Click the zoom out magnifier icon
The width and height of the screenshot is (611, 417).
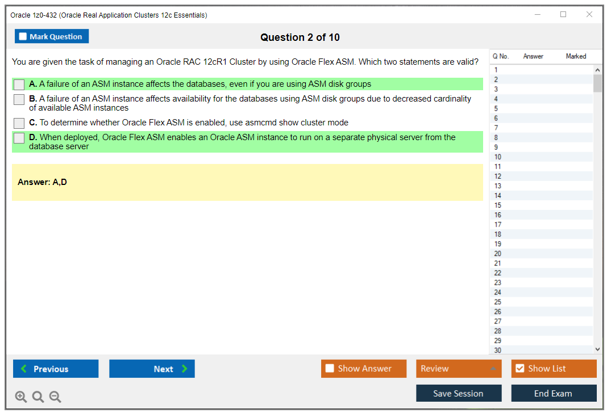55,397
